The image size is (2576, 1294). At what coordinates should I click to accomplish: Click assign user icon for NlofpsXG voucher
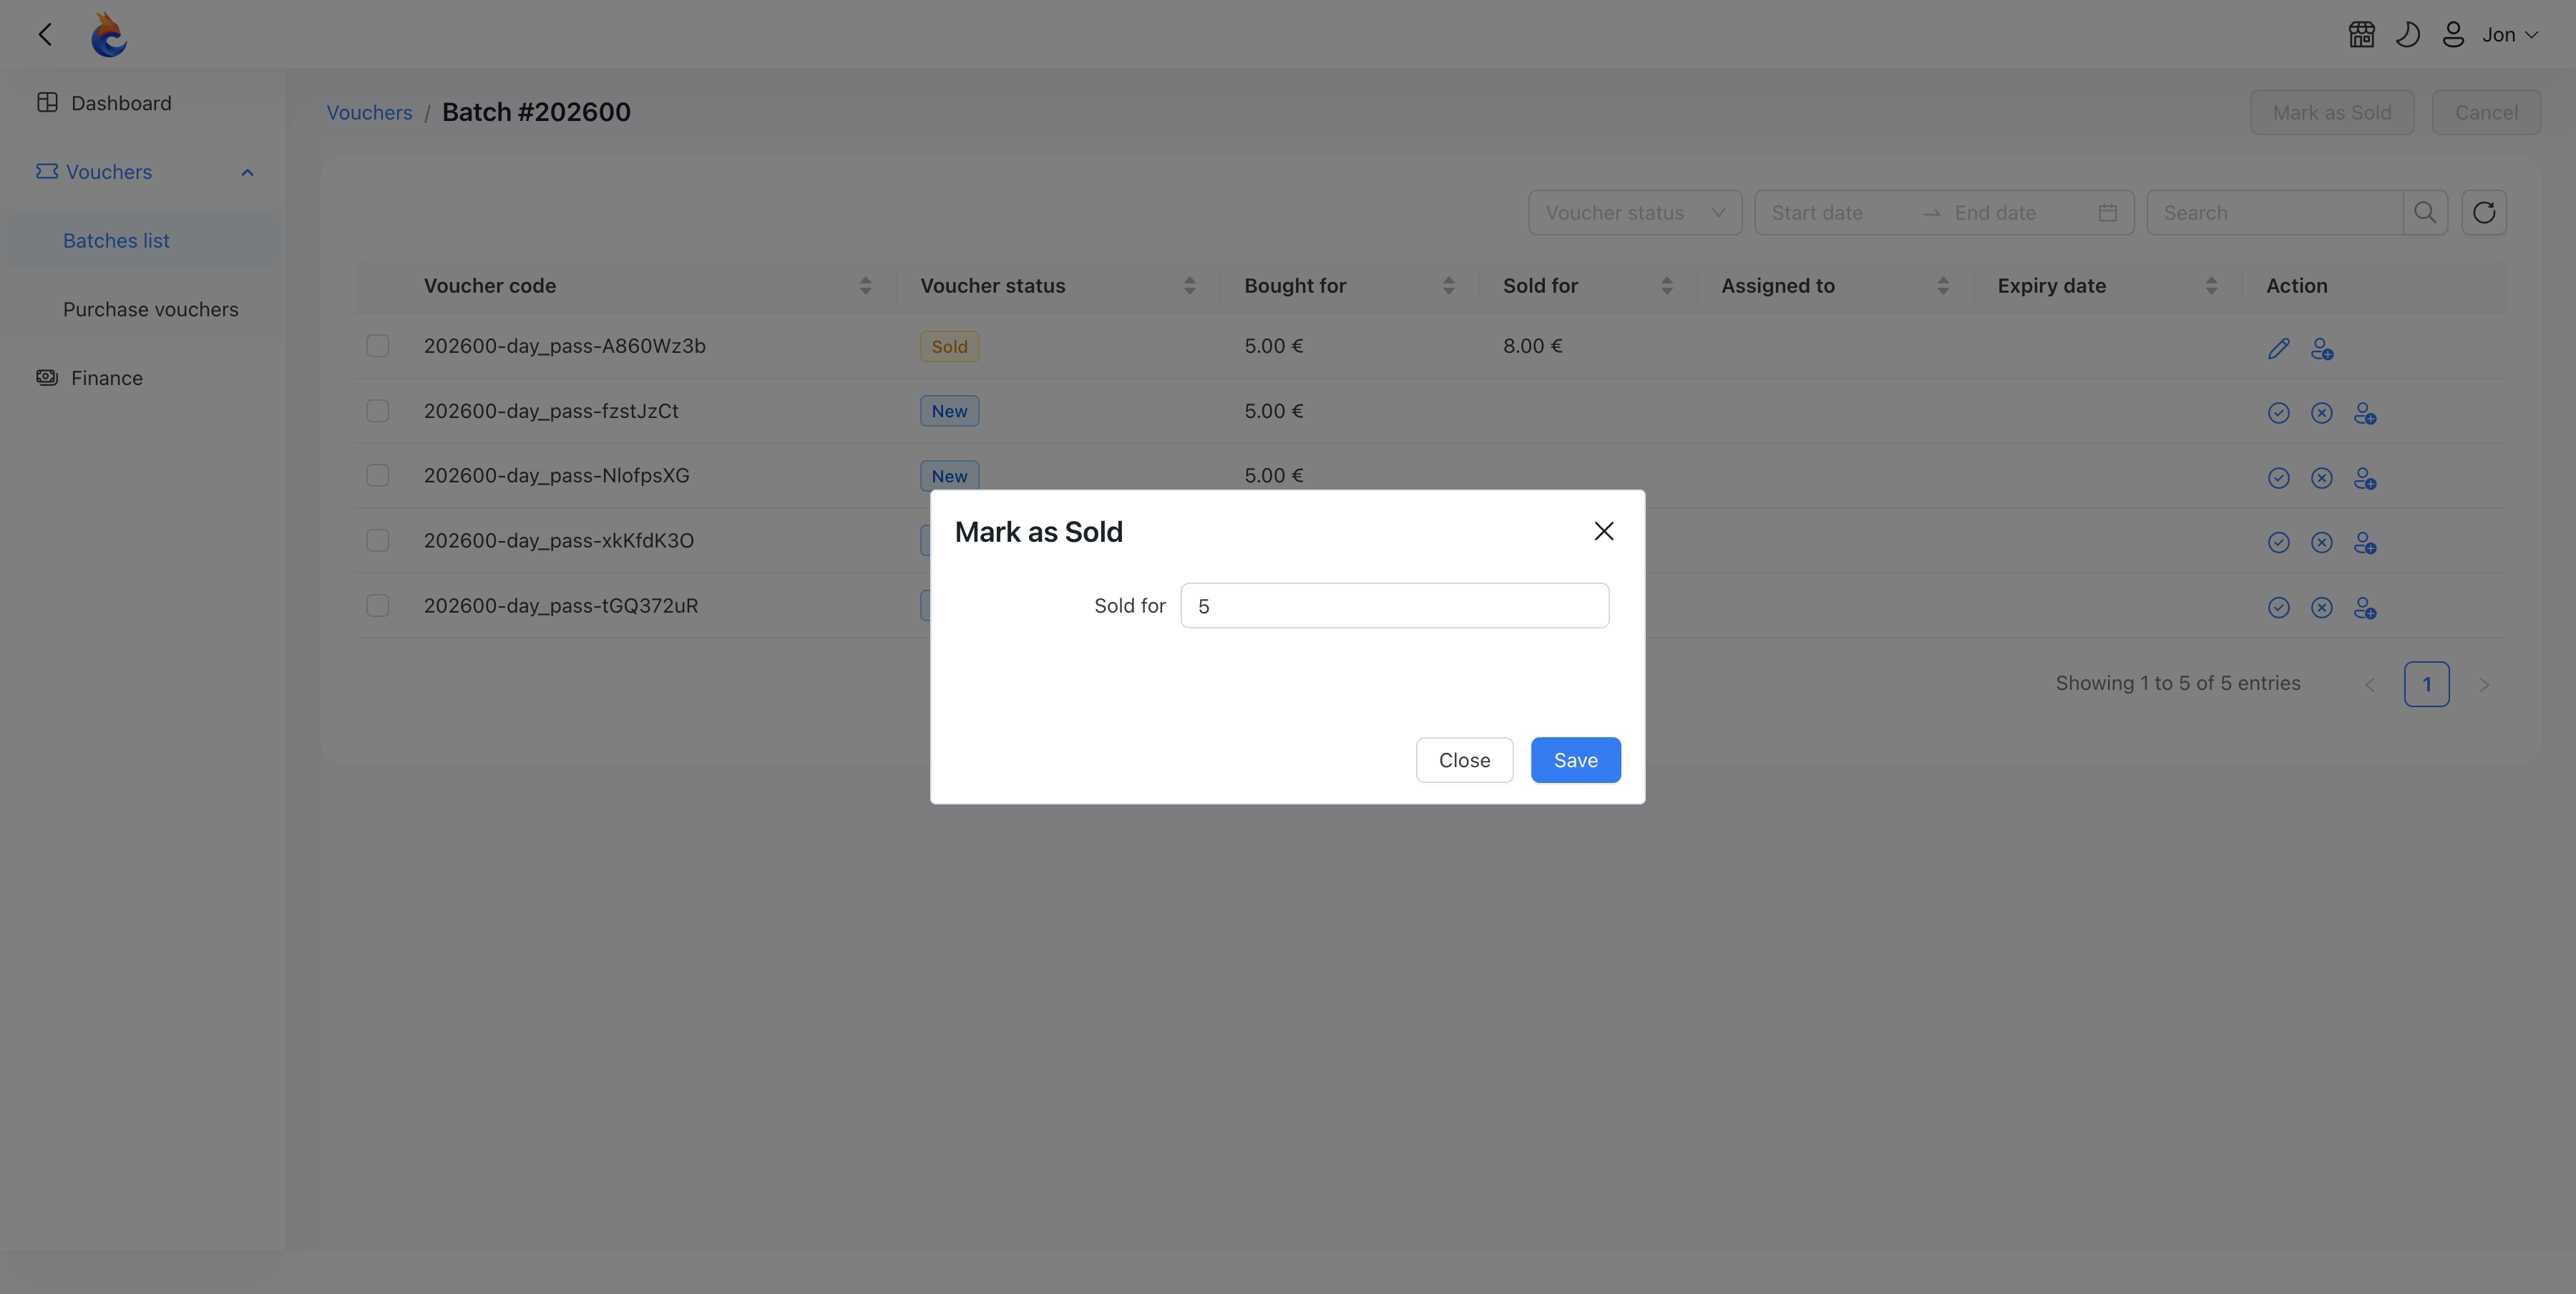point(2364,478)
